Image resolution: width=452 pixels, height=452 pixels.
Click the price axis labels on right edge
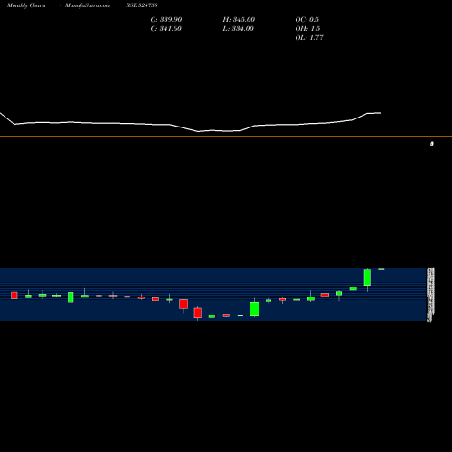click(430, 295)
